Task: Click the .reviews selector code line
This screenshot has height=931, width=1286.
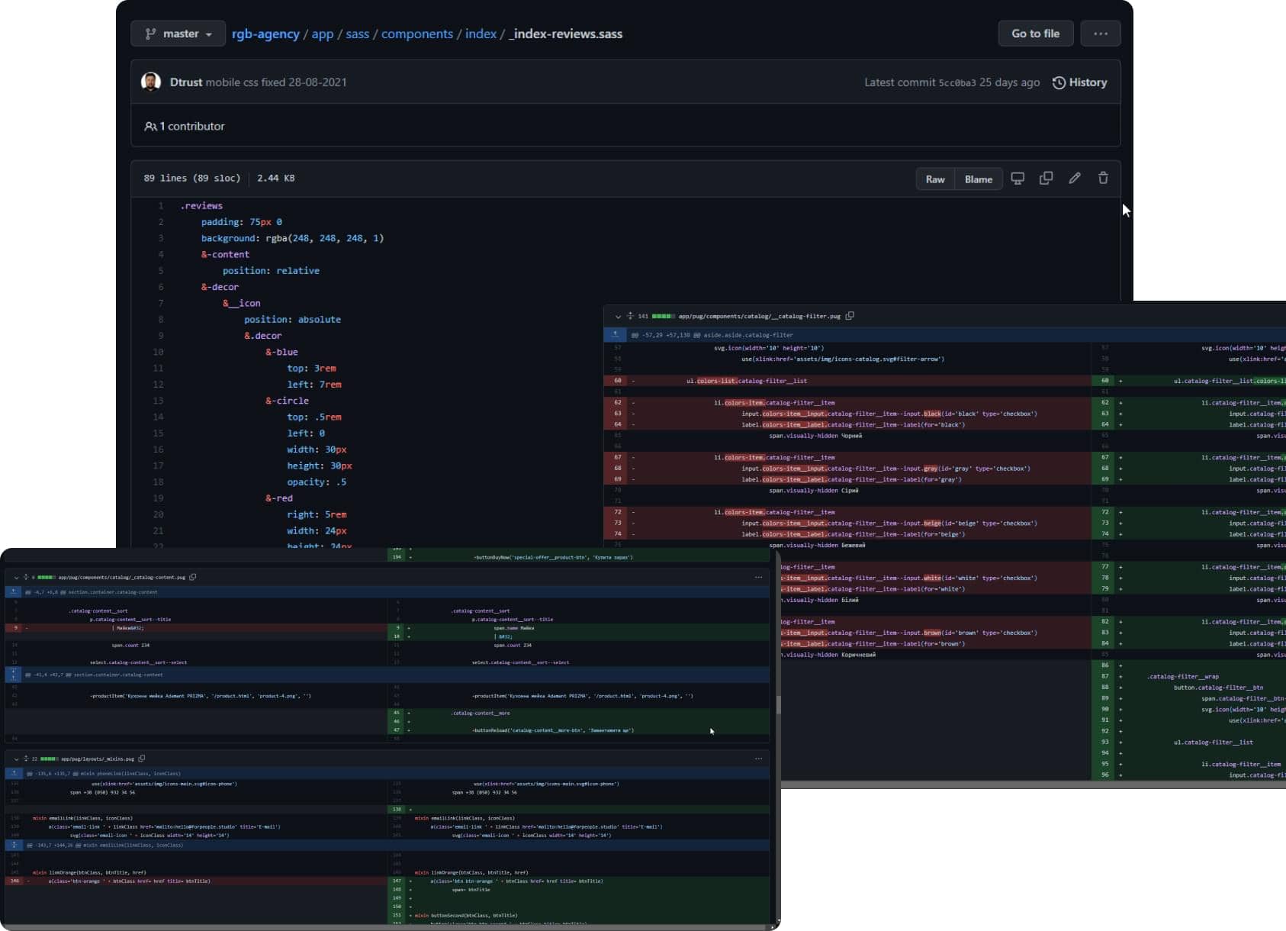Action: click(x=201, y=206)
